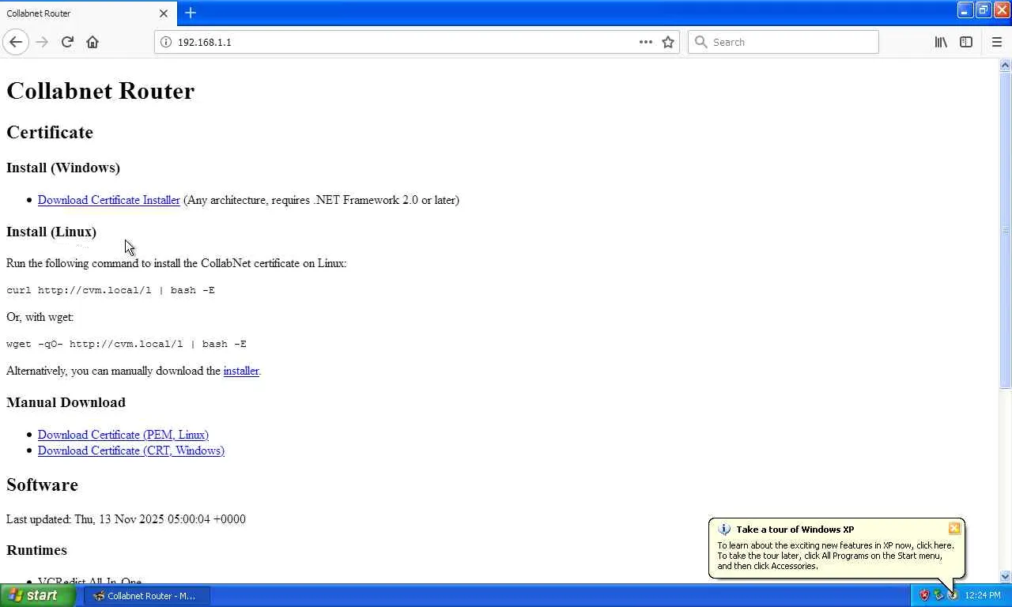Open the Windows Start menu
The image size is (1012, 607).
coord(37,596)
